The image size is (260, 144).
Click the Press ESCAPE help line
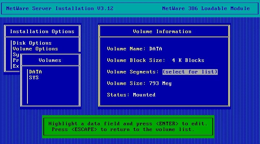(x=123, y=130)
